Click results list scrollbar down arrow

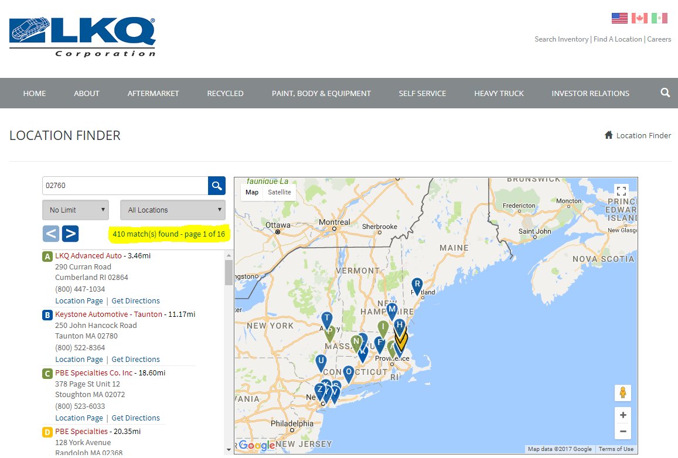click(229, 450)
